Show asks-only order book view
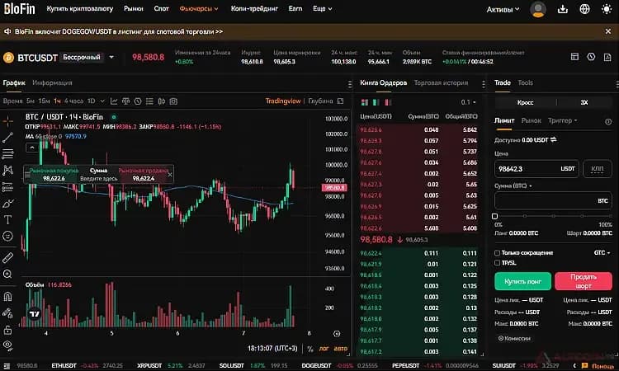619x371 pixels. (388, 102)
